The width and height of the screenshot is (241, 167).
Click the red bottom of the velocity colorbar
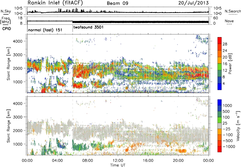[220, 149]
